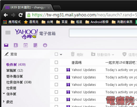Tick the select-all checkbox in toolbar
Image resolution: width=137 pixels, height=107 pixels.
[x=56, y=54]
